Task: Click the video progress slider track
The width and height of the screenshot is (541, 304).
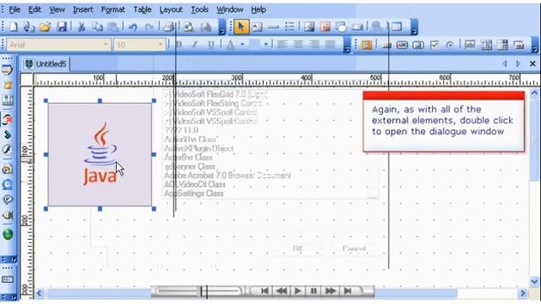Action: pyautogui.click(x=199, y=291)
